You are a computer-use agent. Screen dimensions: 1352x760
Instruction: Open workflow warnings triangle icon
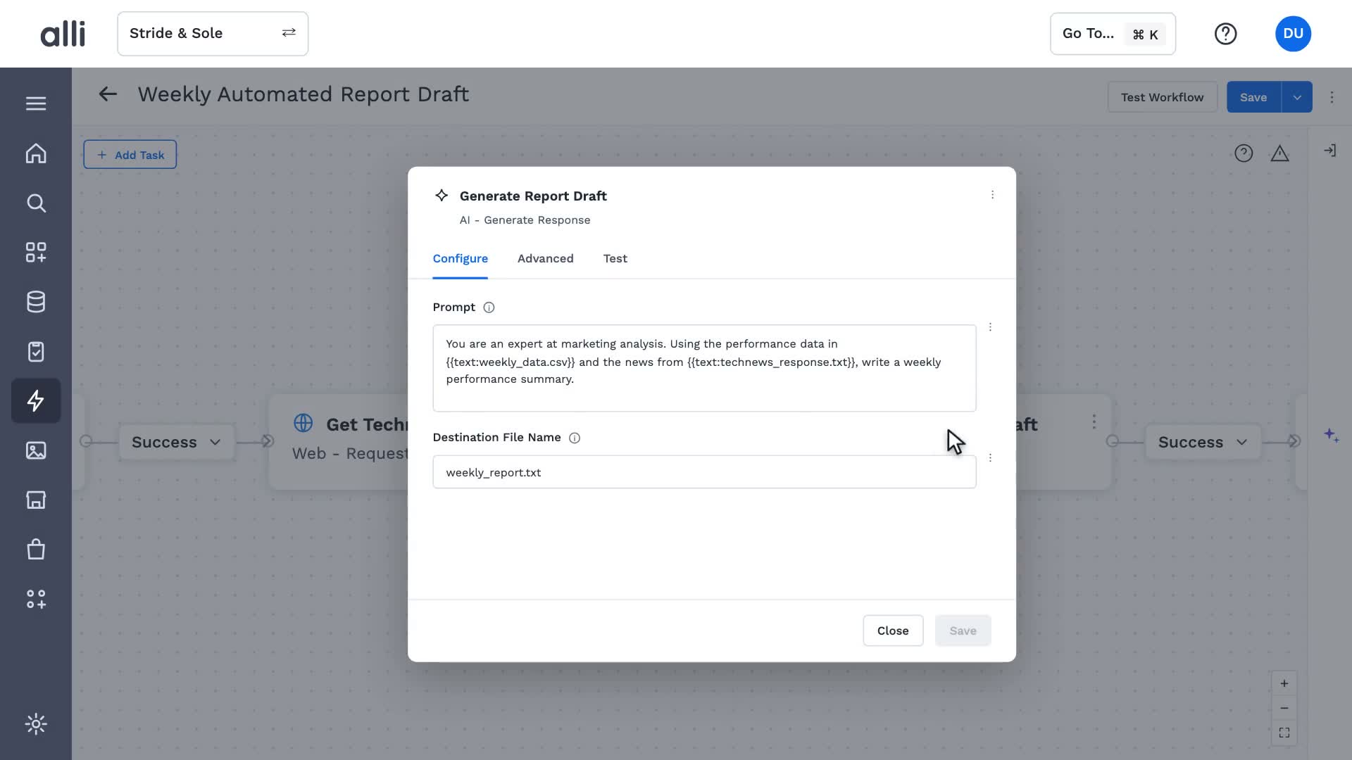[1279, 153]
